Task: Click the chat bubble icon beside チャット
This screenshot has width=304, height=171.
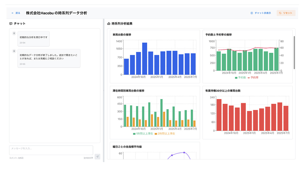Action: click(11, 24)
